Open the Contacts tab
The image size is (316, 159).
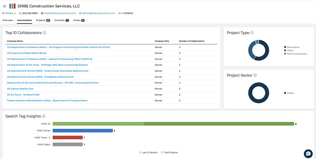[62, 20]
